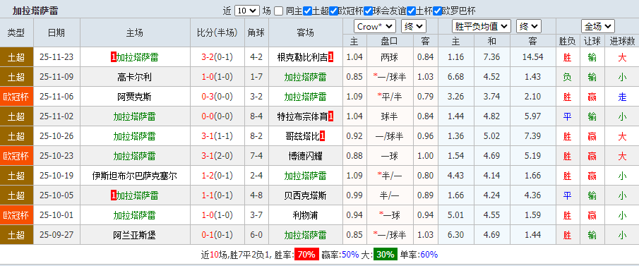This screenshot has width=639, height=266.
Task: Click the 1-2(0-1) score on 25-10-19
Action: pos(217,176)
